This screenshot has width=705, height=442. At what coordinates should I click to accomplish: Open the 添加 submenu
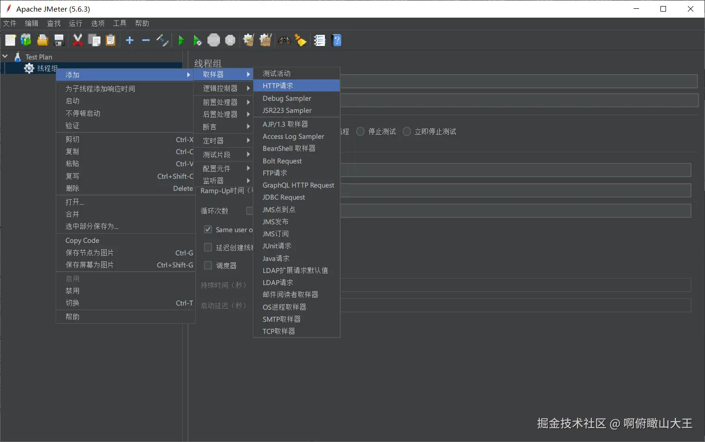(124, 75)
